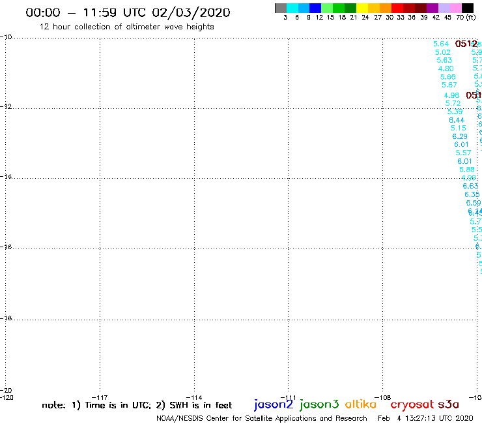Click the 'altika' legend label
Image resolution: width=482 pixels, height=424 pixels.
pyautogui.click(x=361, y=404)
